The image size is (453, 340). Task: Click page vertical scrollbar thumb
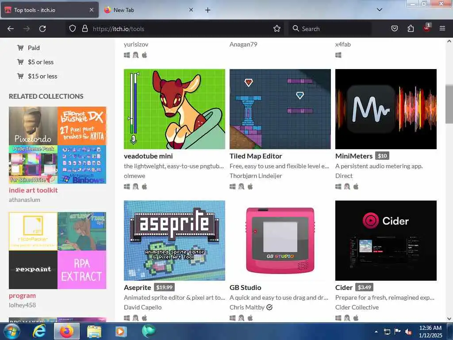coord(449,104)
